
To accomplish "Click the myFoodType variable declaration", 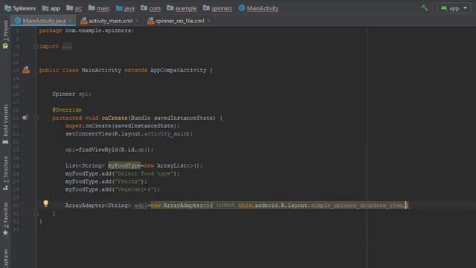I will [124, 165].
